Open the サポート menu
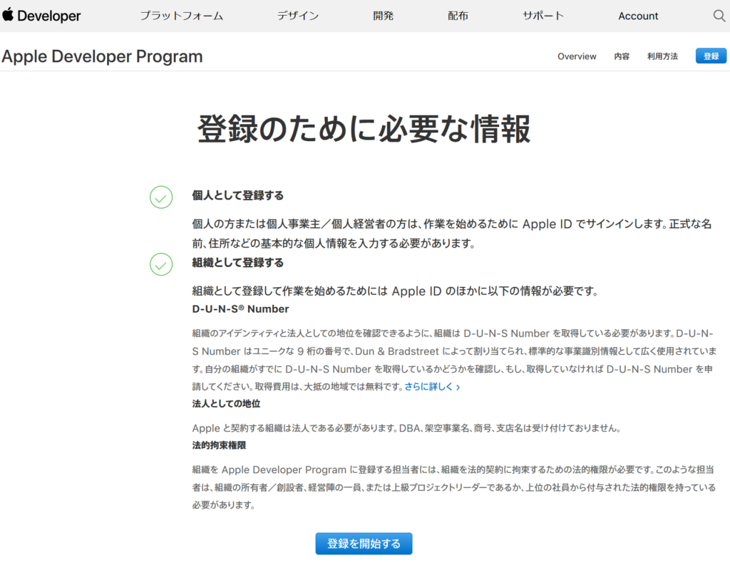The height and width of the screenshot is (562, 730). [x=543, y=16]
